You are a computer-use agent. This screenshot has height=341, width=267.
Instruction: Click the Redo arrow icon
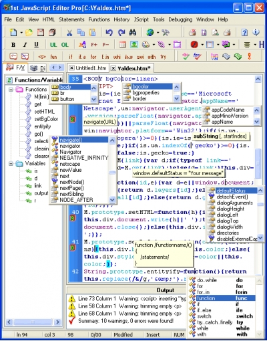coord(121,33)
